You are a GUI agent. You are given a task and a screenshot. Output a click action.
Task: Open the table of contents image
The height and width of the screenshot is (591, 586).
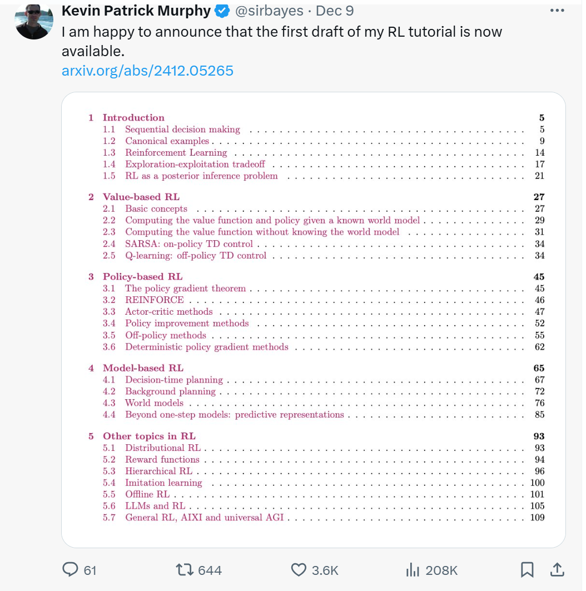pyautogui.click(x=314, y=320)
